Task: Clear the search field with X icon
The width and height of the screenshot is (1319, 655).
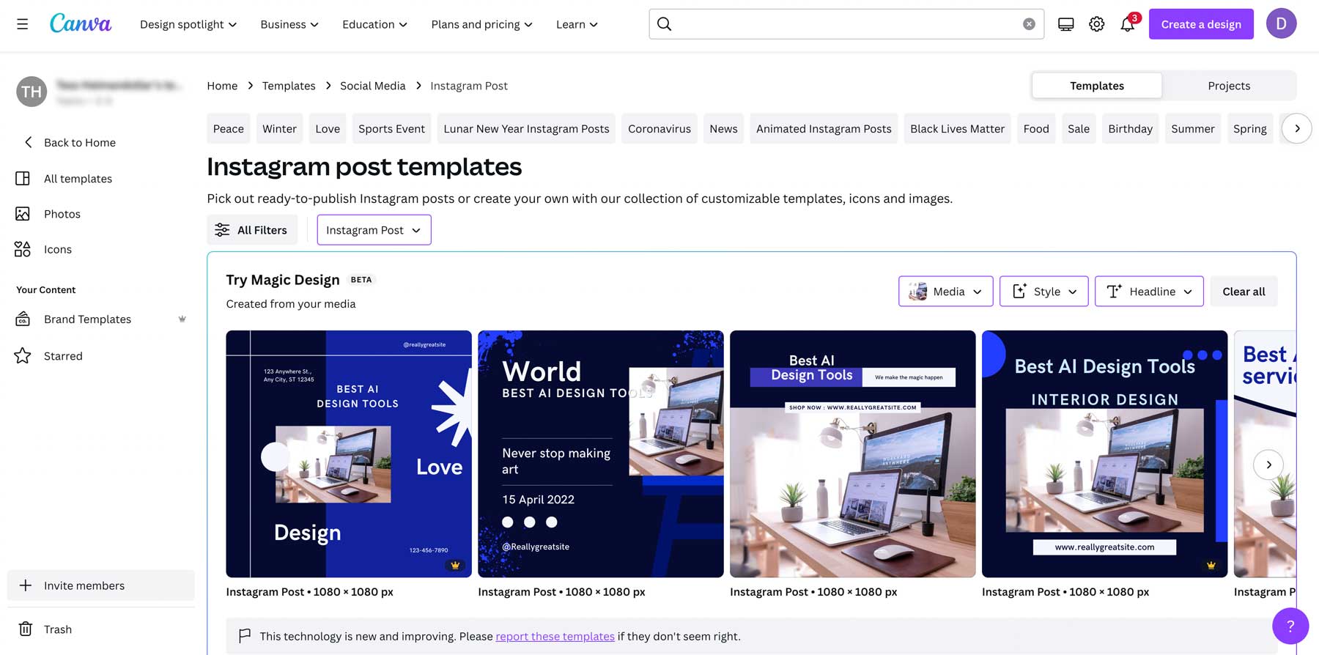Action: point(1029,24)
